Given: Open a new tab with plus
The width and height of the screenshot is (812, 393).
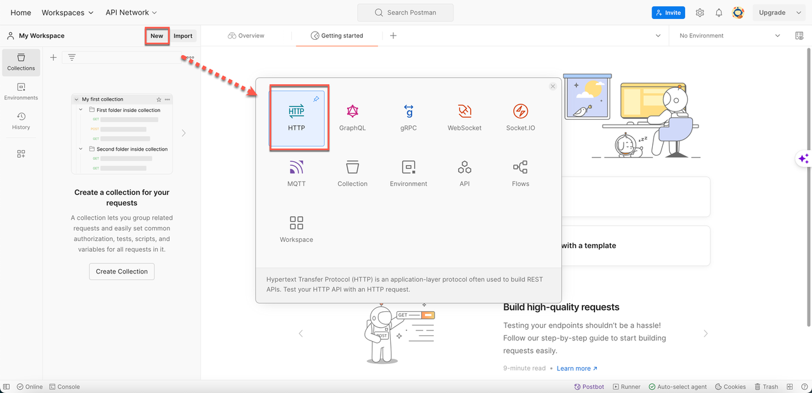Looking at the screenshot, I should click(393, 36).
